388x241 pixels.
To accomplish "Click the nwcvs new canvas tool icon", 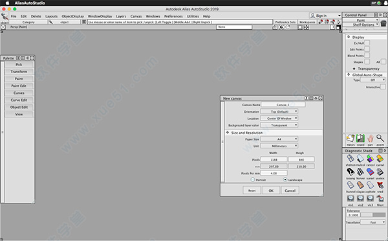I will (350, 139).
